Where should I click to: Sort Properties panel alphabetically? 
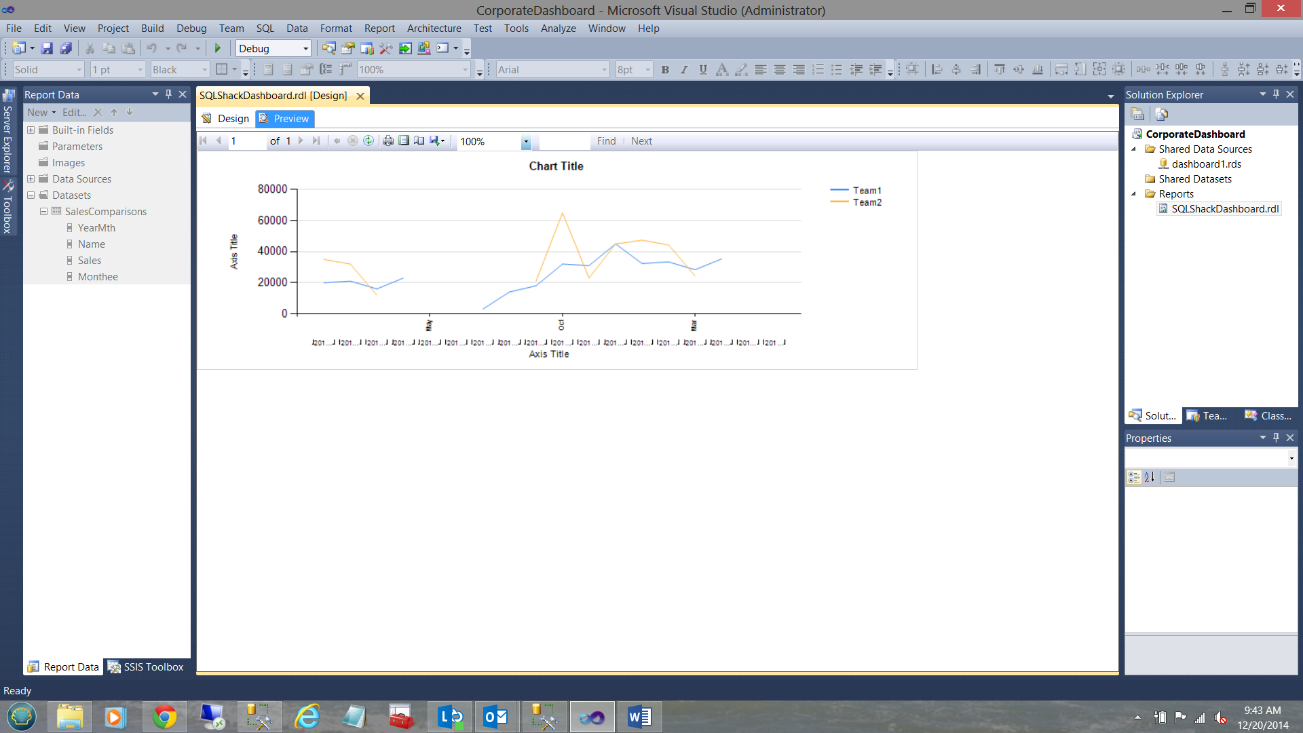click(1149, 477)
